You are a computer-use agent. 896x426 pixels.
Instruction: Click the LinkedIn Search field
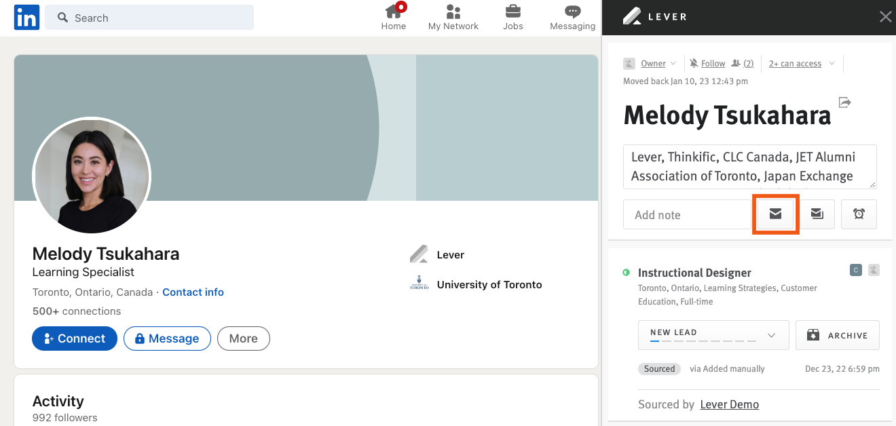pyautogui.click(x=149, y=18)
